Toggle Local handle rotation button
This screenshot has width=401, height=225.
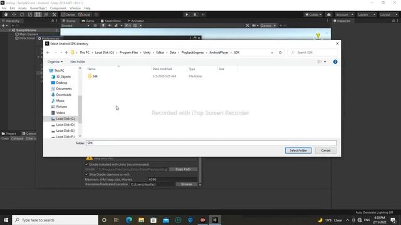(84, 14)
